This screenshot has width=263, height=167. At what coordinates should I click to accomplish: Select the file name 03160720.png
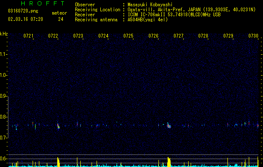pyautogui.click(x=23, y=11)
